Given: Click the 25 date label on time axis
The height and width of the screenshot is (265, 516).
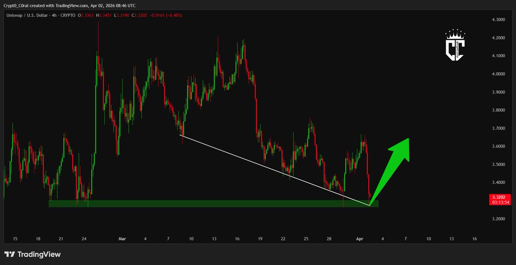Looking at the screenshot, I should pyautogui.click(x=306, y=239).
